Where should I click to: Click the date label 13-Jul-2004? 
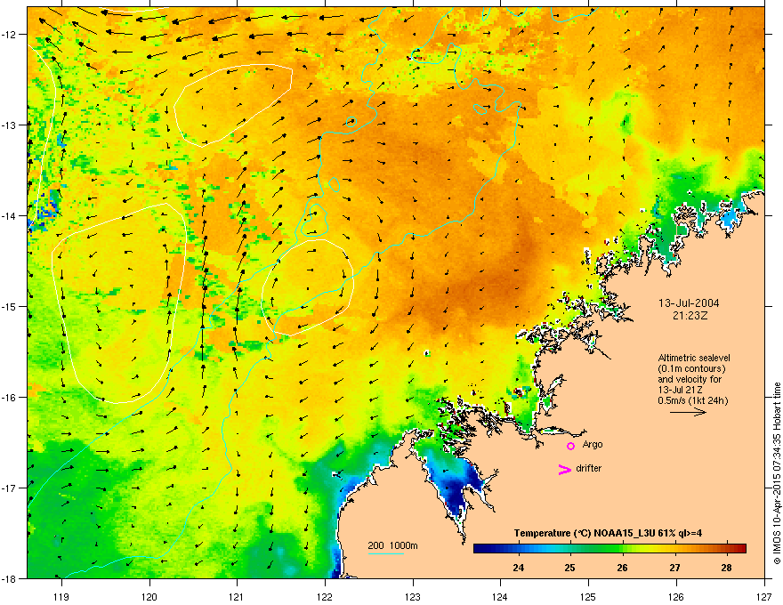[689, 303]
